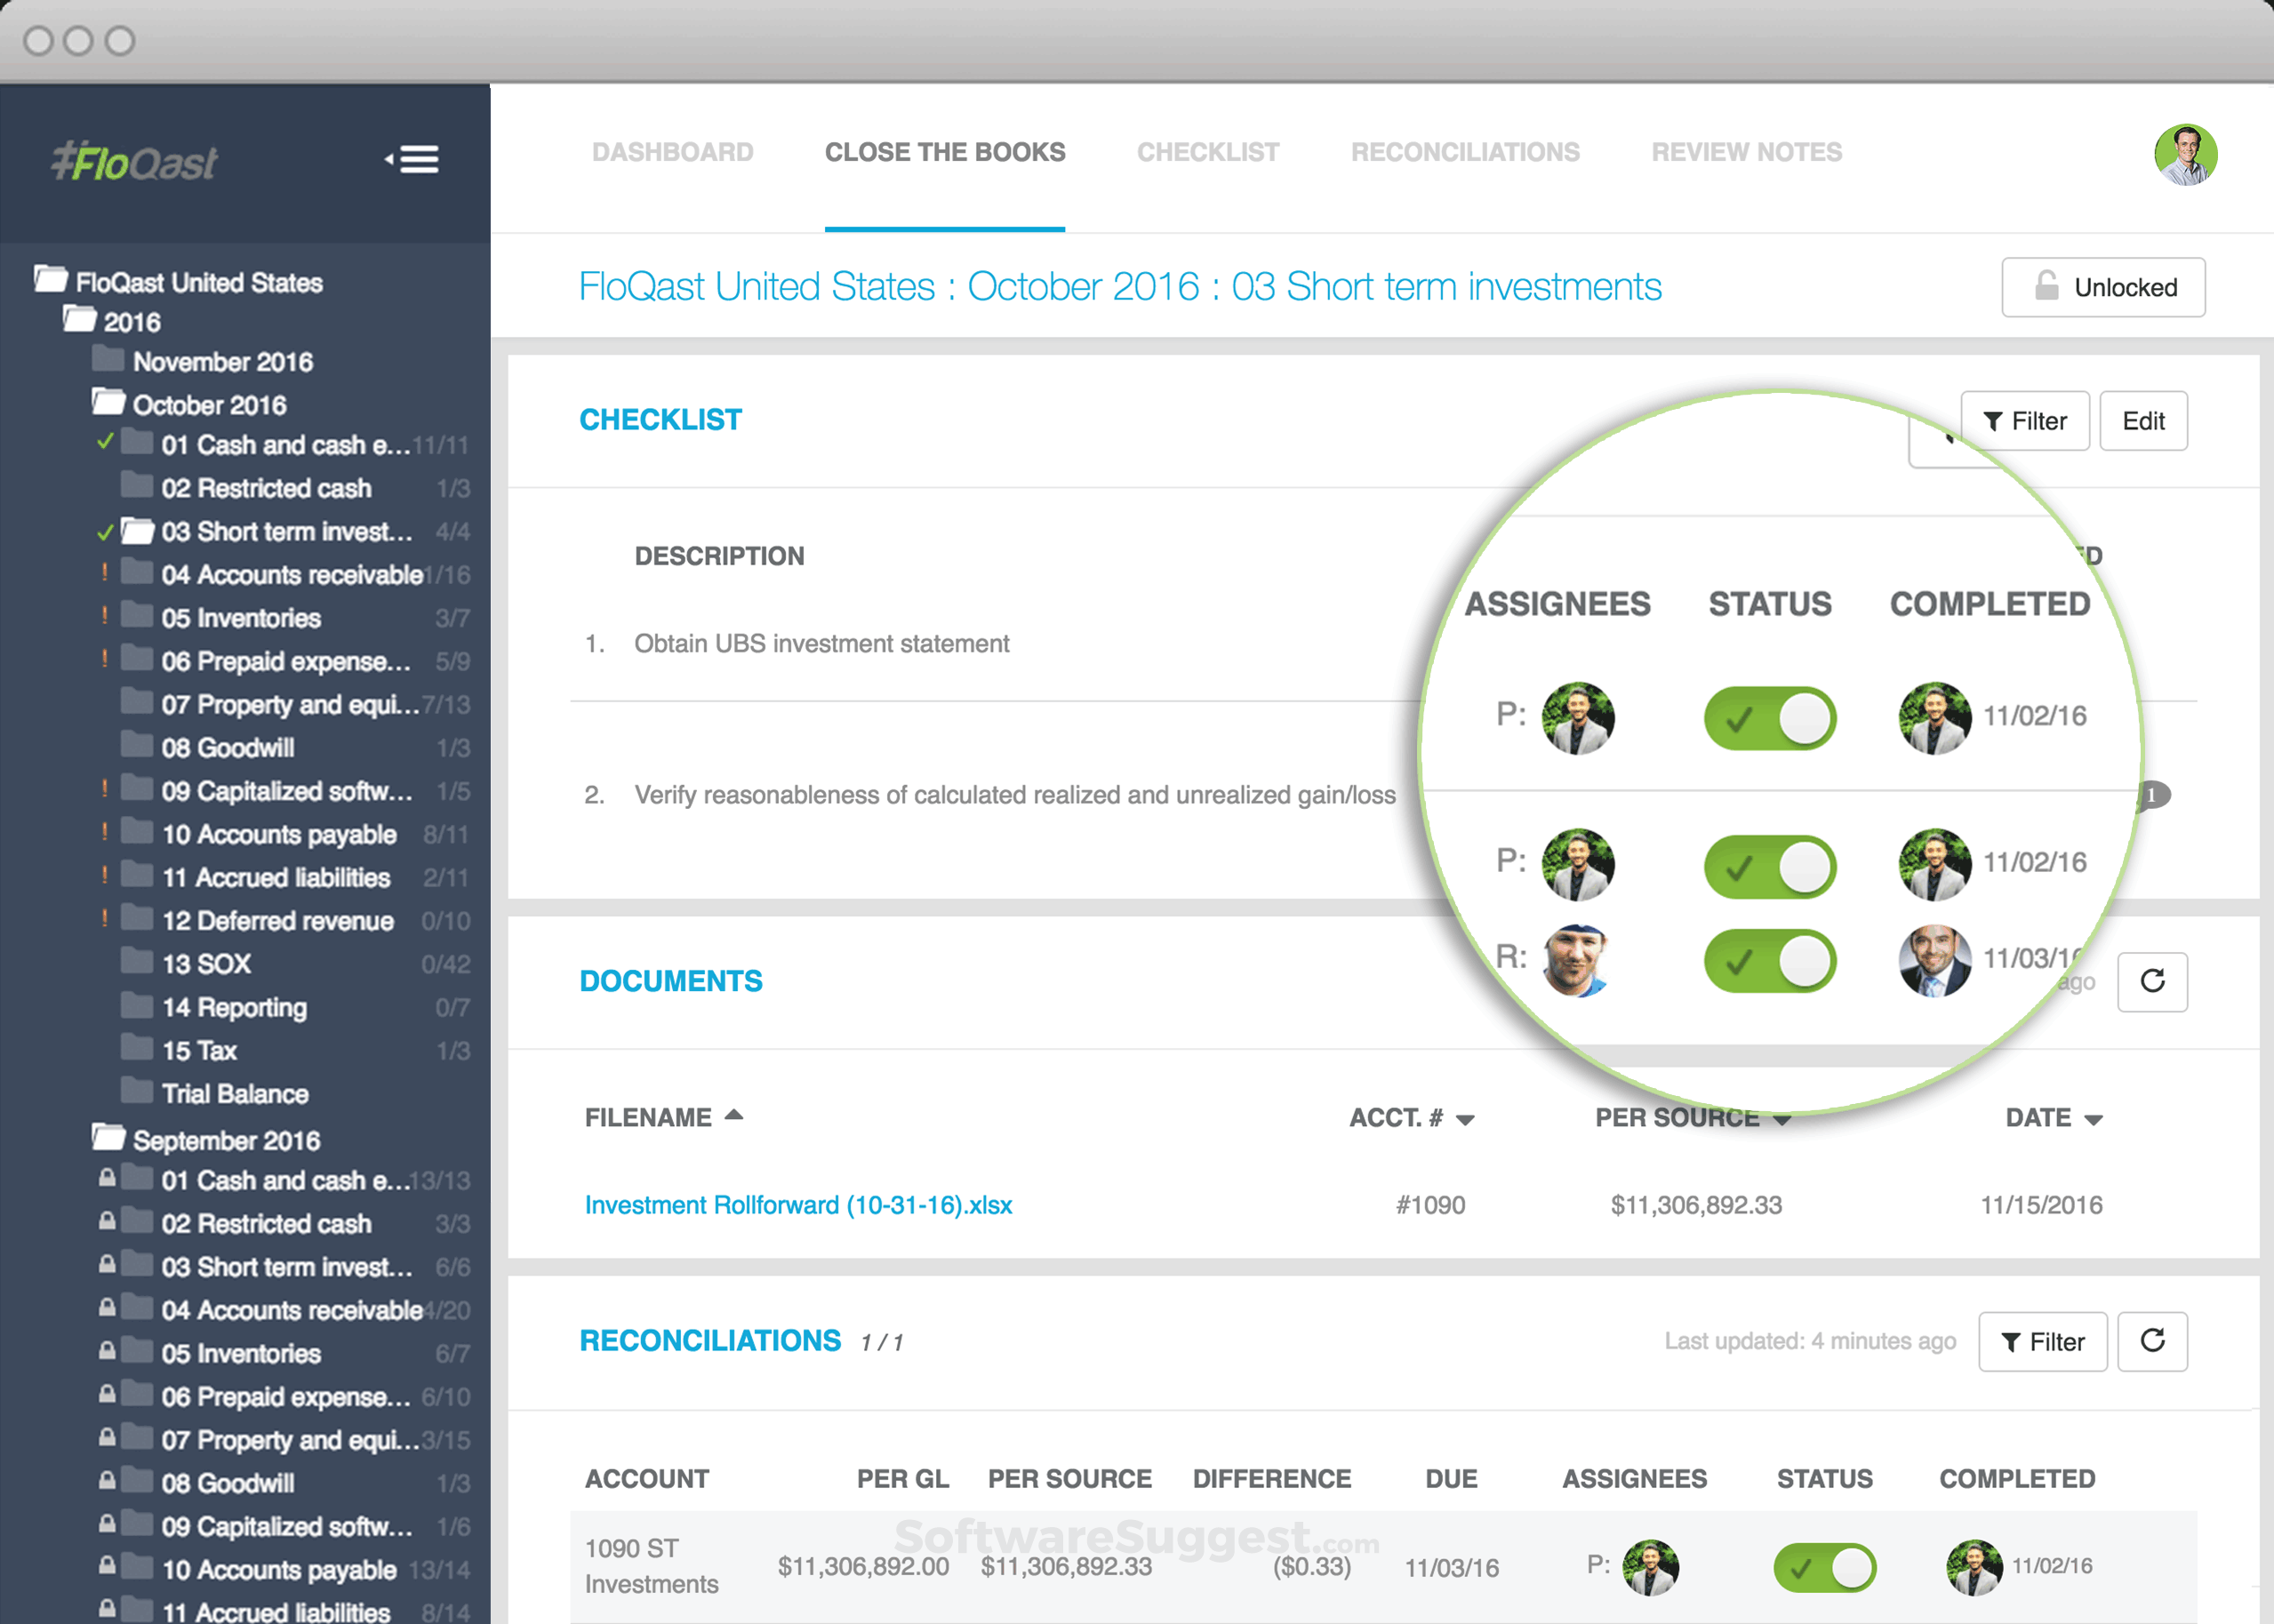Sort documents by the ACCT. # dropdown arrow

coord(1465,1120)
